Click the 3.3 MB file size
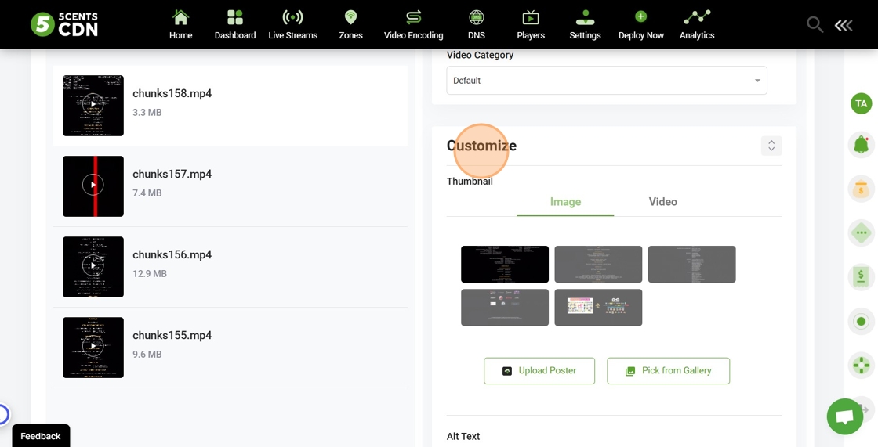The height and width of the screenshot is (447, 878). tap(147, 113)
